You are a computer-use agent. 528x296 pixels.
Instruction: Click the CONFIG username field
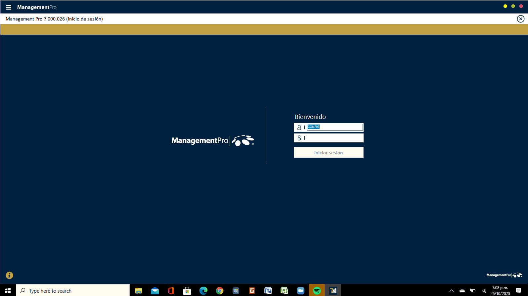coord(334,127)
